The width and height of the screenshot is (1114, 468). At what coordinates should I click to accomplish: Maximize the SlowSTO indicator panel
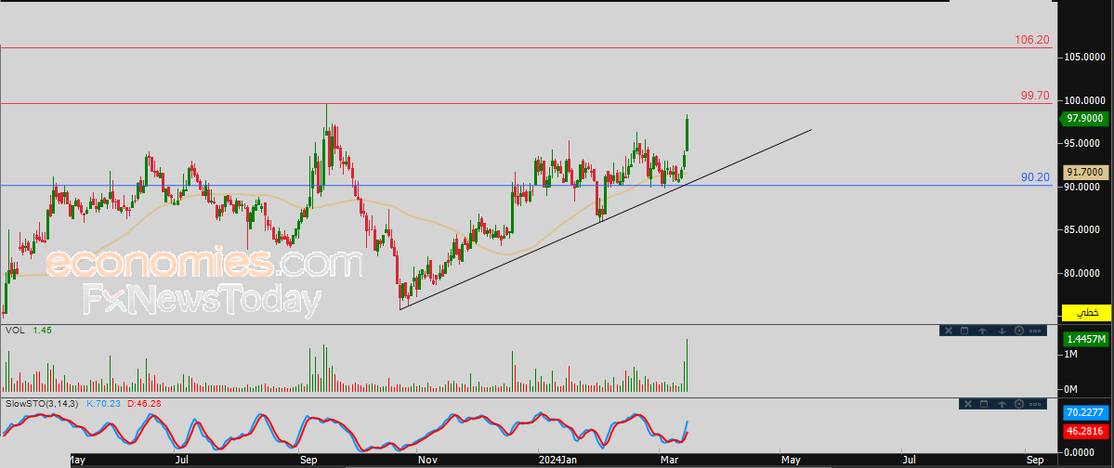click(984, 404)
